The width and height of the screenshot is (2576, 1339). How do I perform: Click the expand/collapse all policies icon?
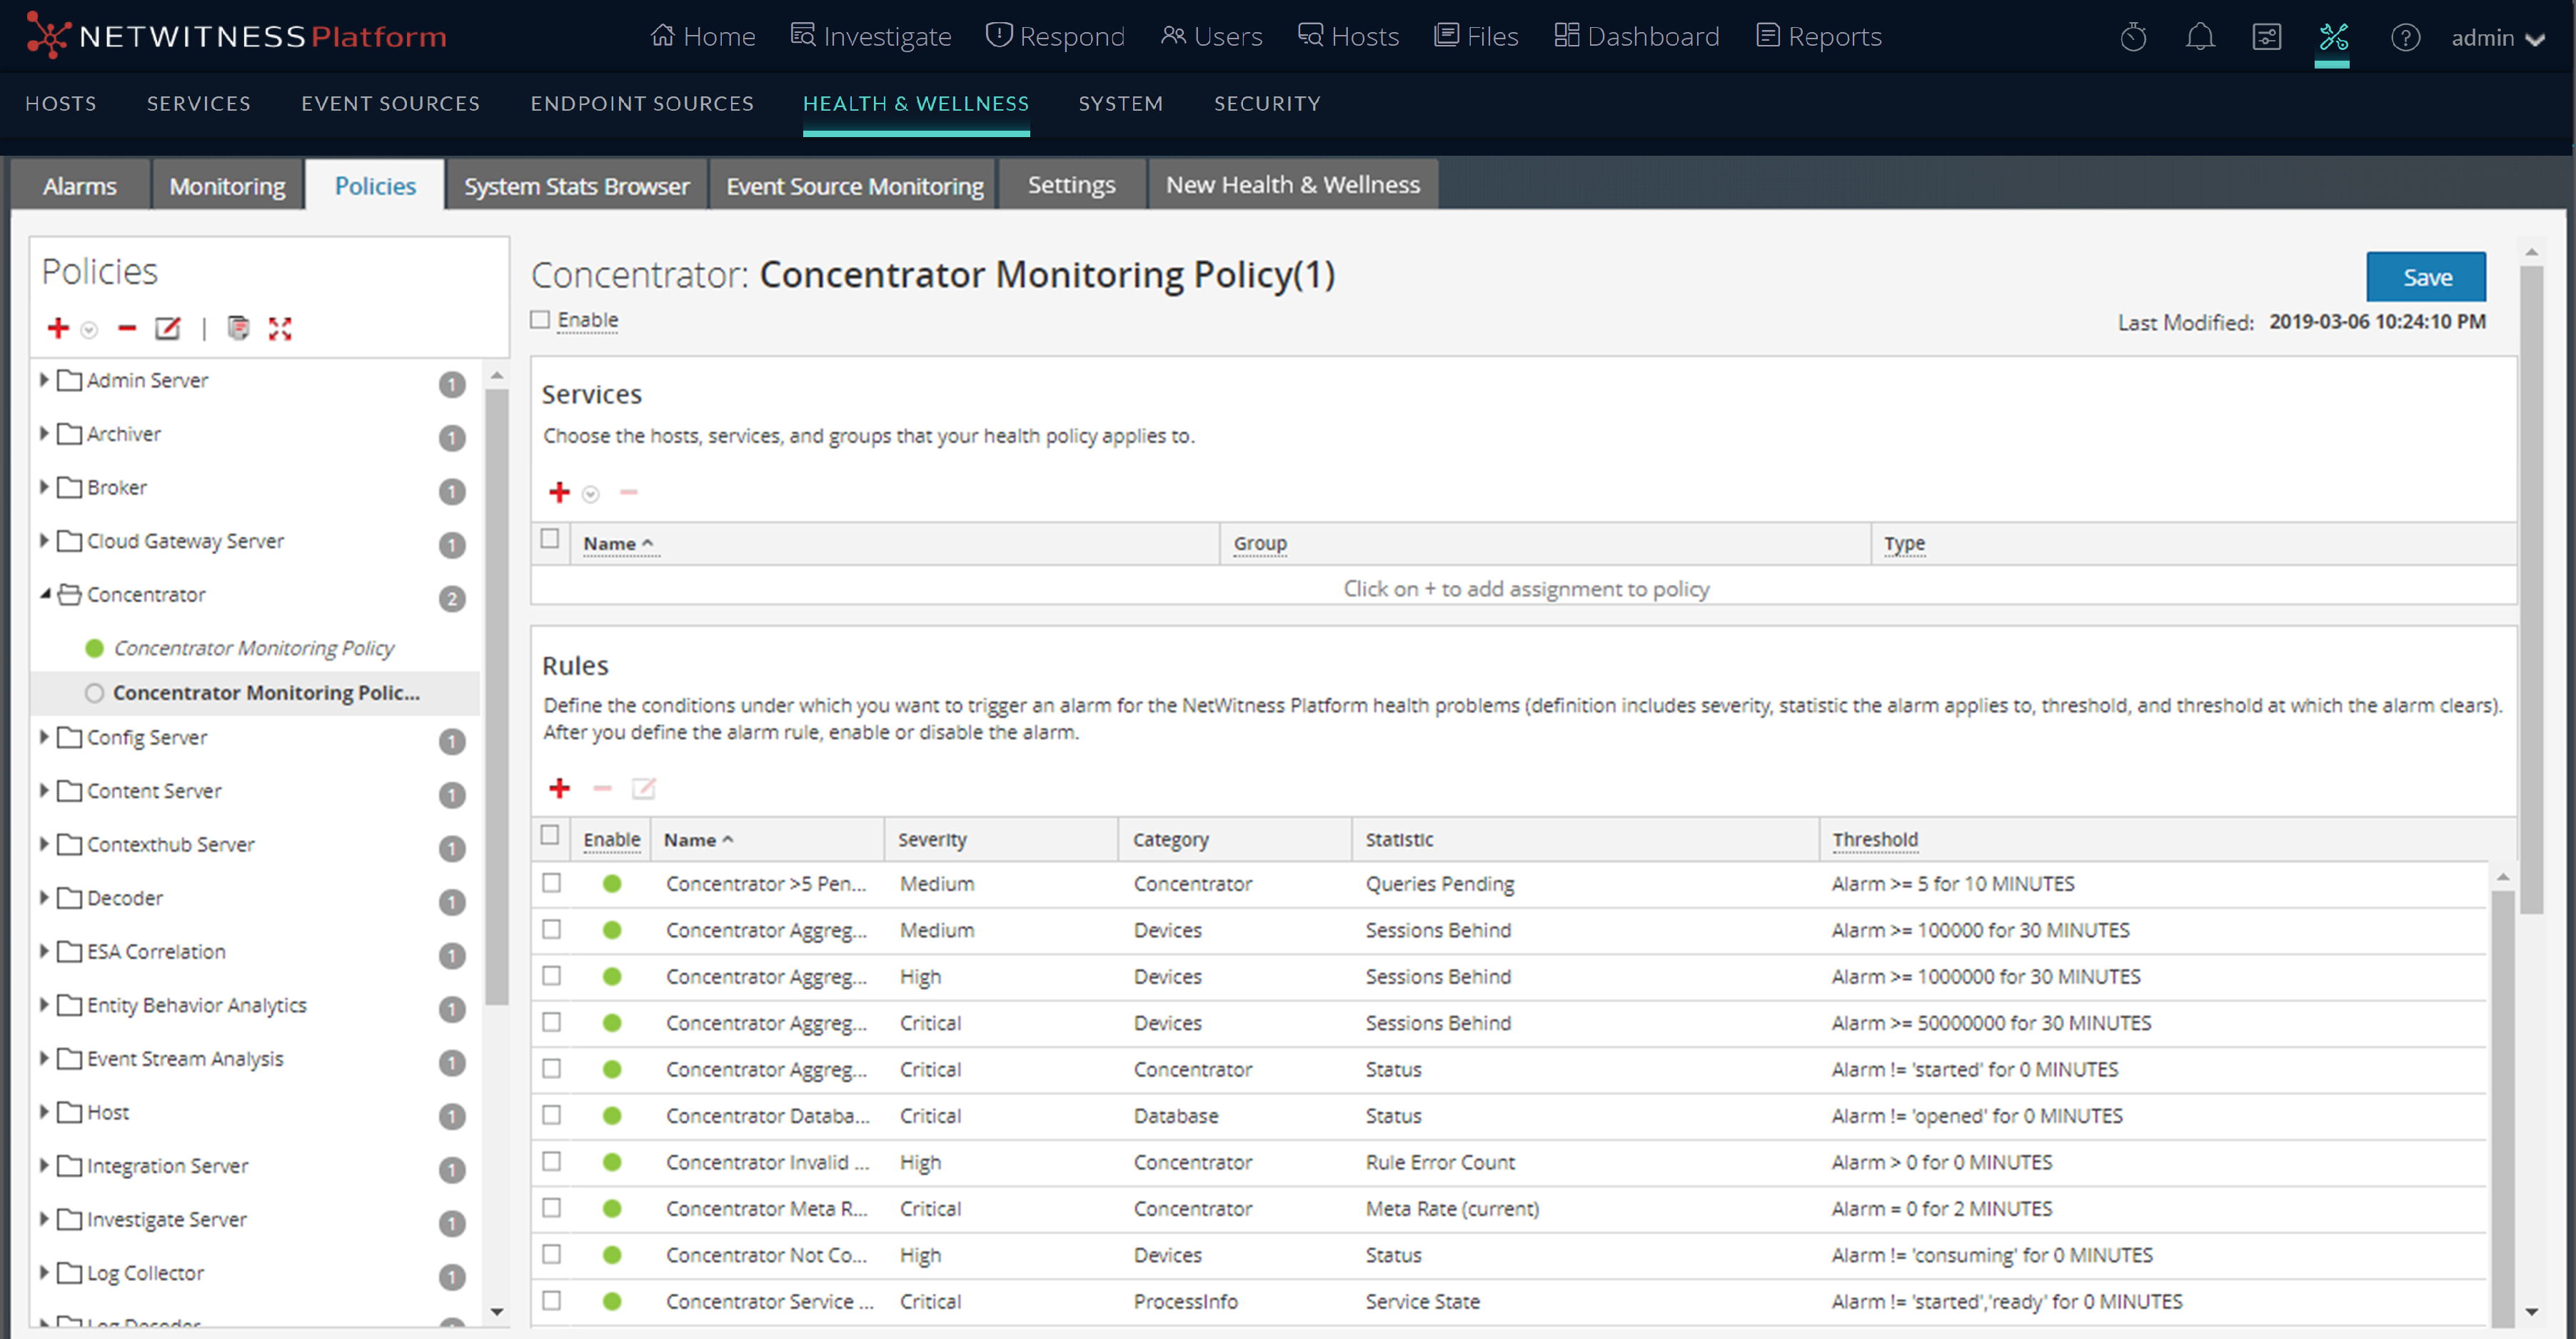(x=280, y=328)
